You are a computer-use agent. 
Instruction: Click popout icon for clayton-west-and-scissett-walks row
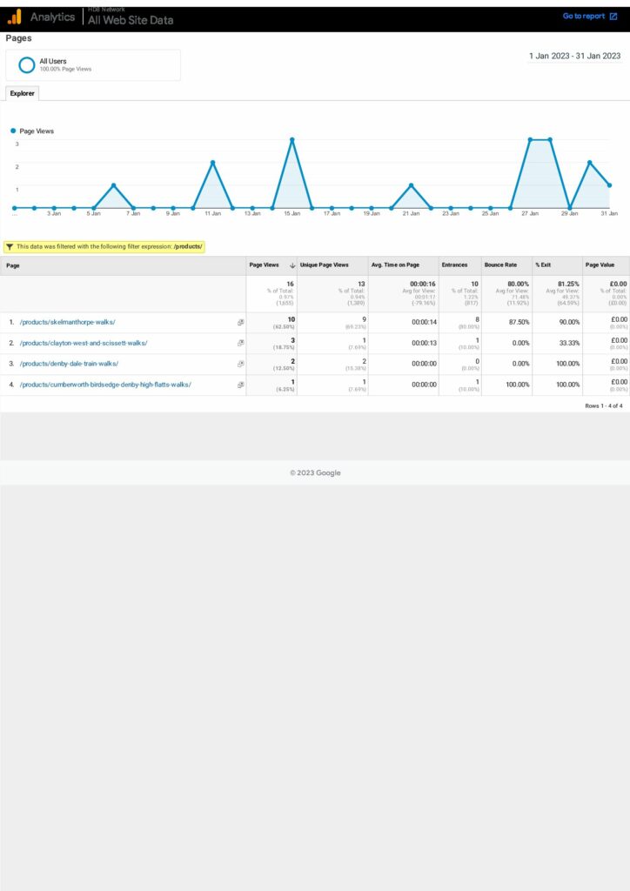[240, 344]
